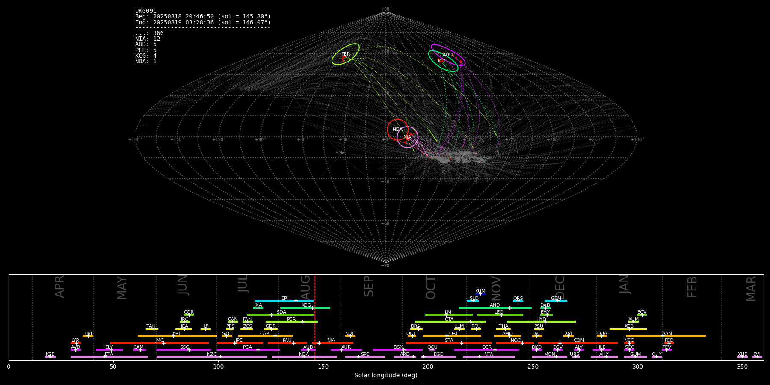Screen dimensions: 770x385
Task: Click KCG radiant label on sky map
Action: click(443, 61)
